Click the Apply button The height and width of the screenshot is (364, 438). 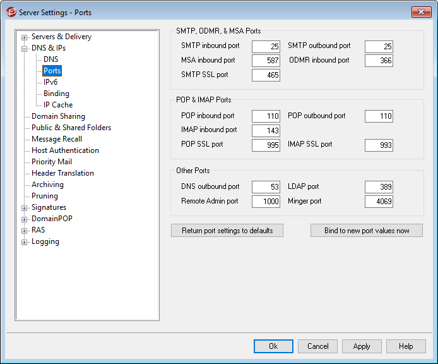(x=362, y=346)
